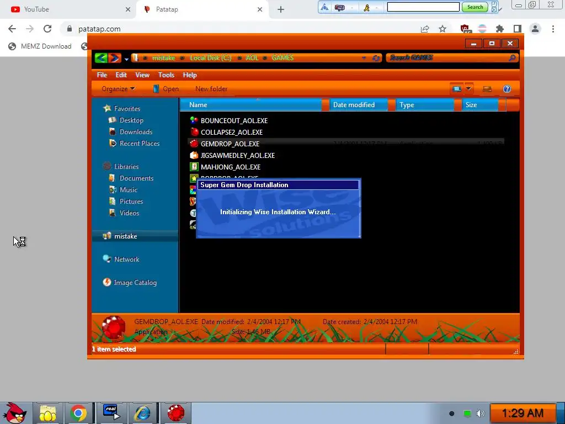
Task: Click the MEMZ Download bookmark
Action: [x=40, y=46]
